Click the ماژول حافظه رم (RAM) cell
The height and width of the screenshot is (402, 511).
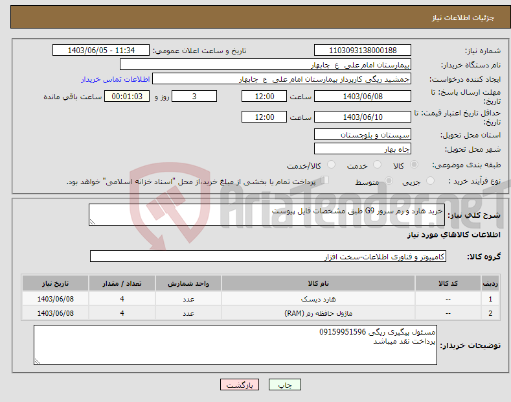[x=318, y=313]
